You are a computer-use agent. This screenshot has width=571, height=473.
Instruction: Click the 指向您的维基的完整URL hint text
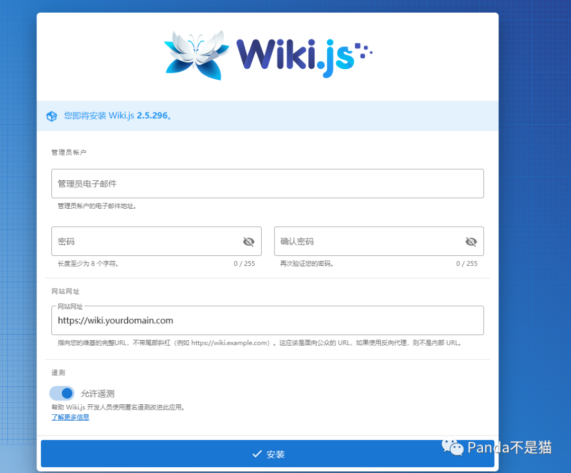point(260,343)
